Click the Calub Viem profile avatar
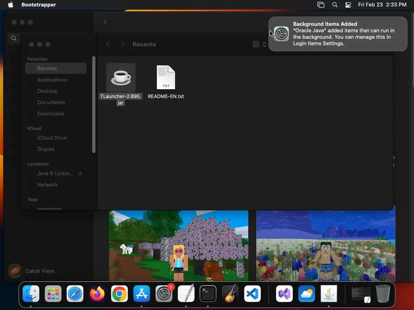 15,271
